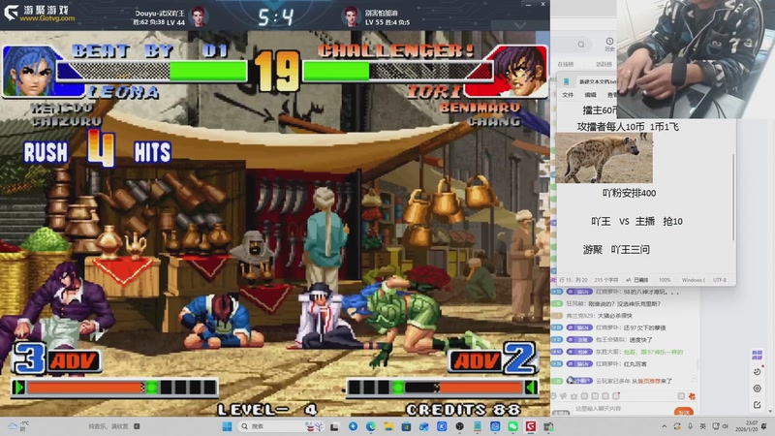775x436 pixels.
Task: Click player two's green health bar
Action: coord(336,71)
